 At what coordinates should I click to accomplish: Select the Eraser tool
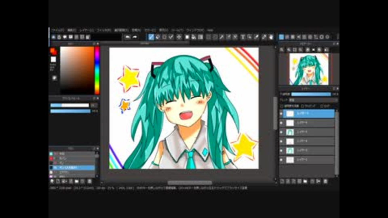coord(158,37)
